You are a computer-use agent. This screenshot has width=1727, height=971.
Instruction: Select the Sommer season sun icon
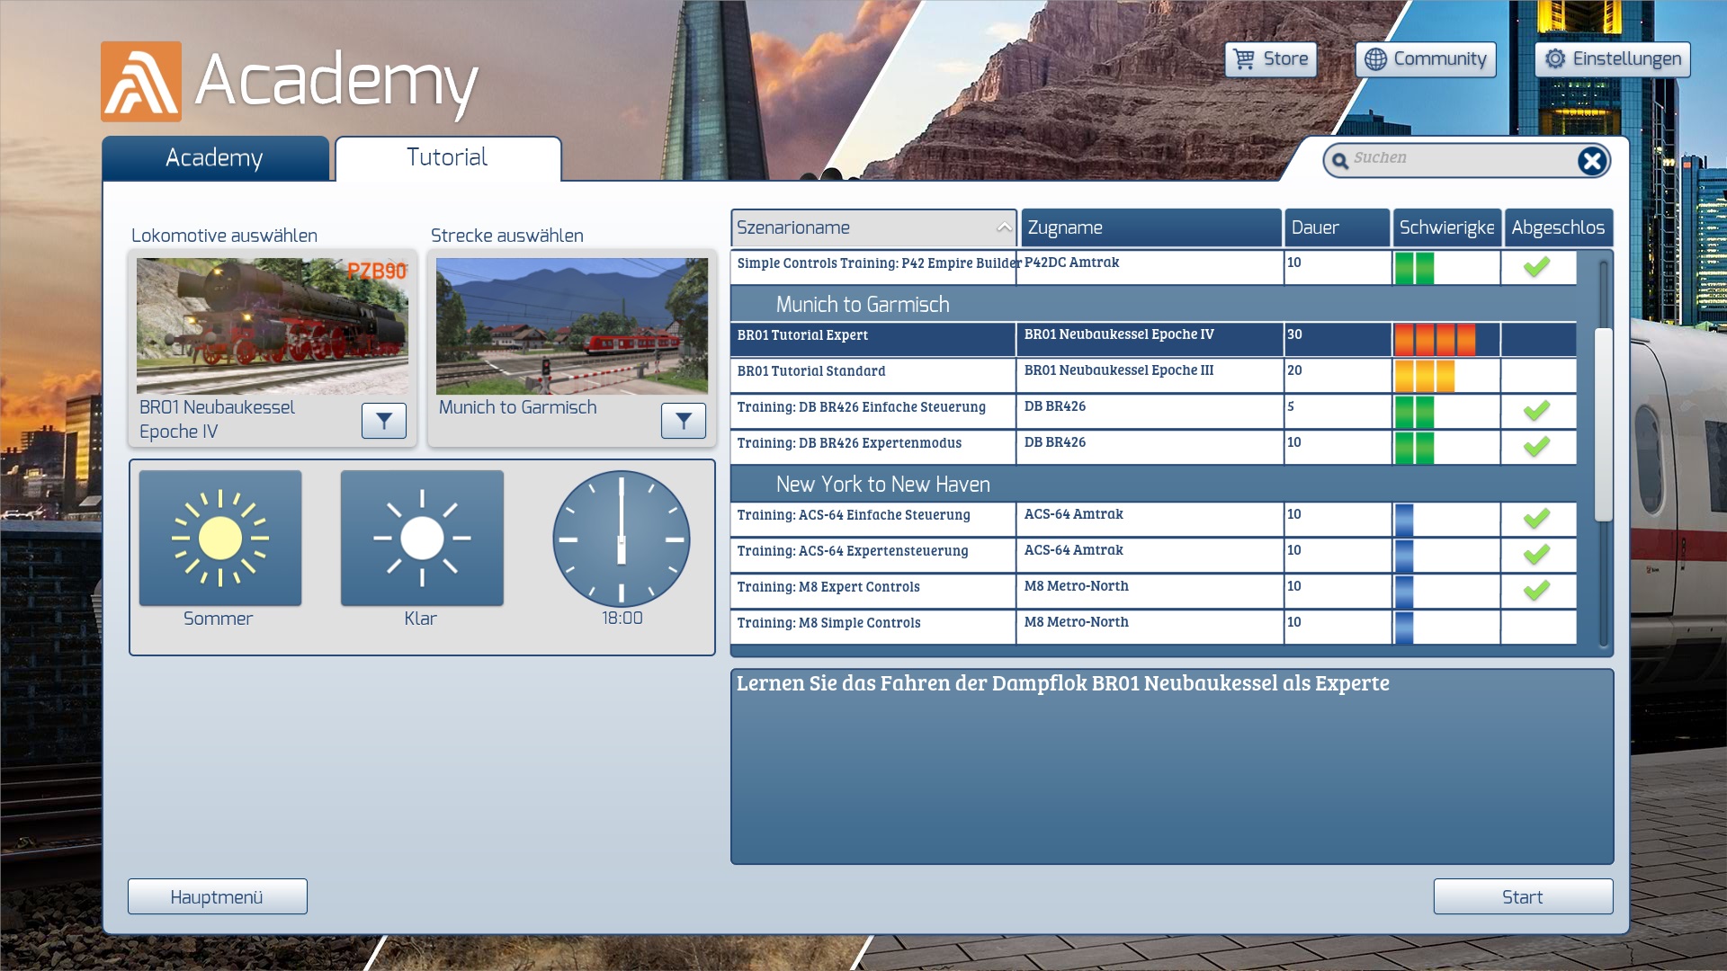click(x=220, y=539)
